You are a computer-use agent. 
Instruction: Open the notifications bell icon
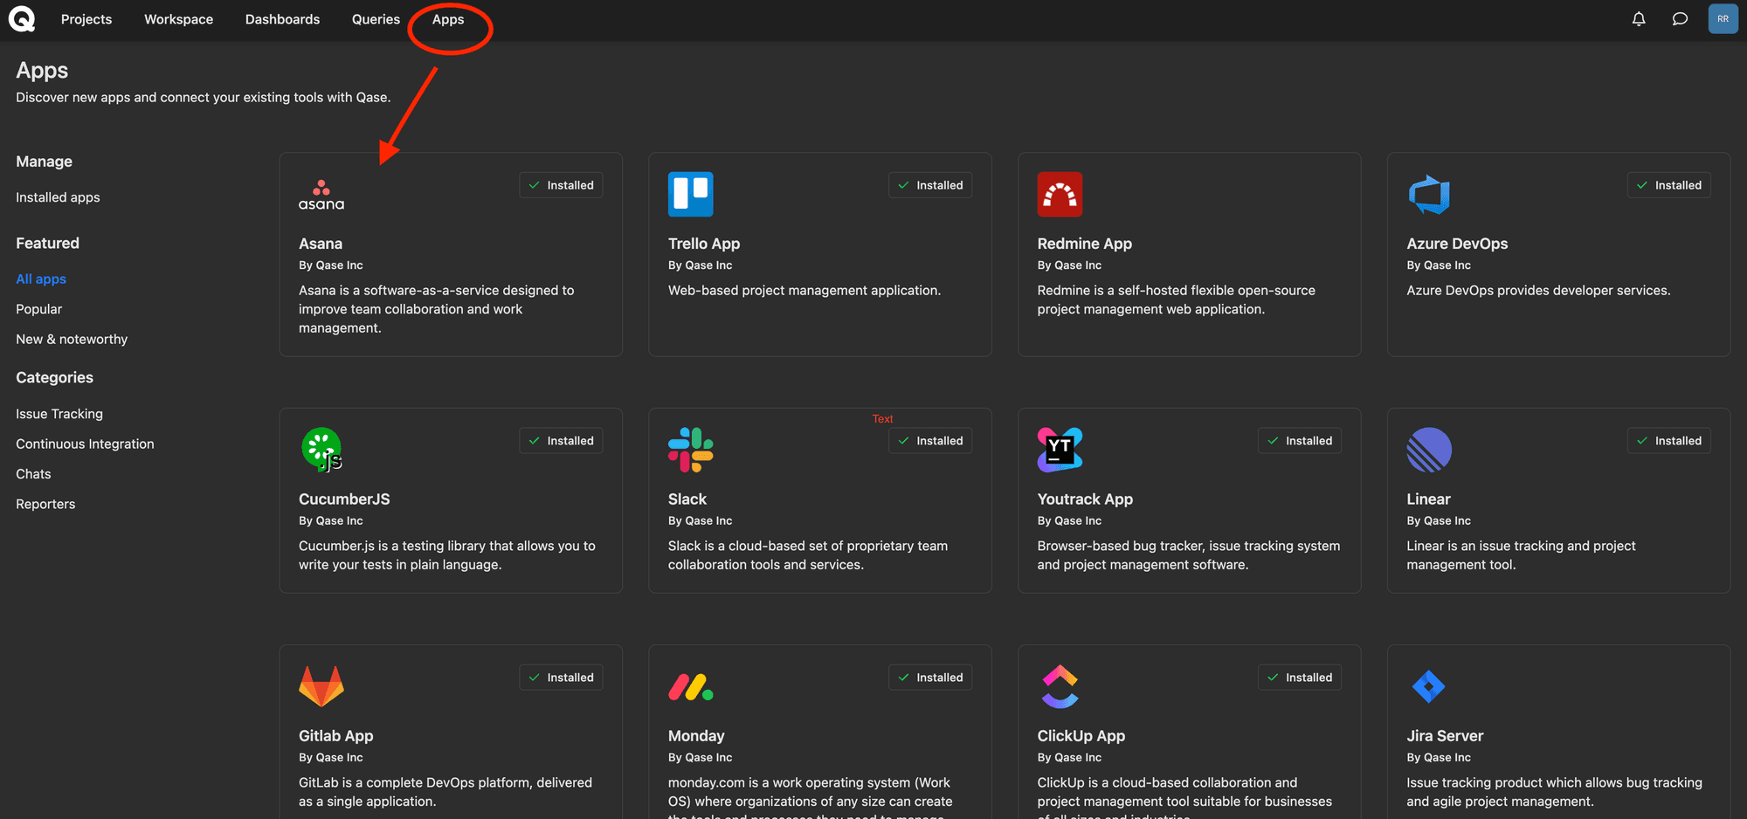pos(1639,18)
